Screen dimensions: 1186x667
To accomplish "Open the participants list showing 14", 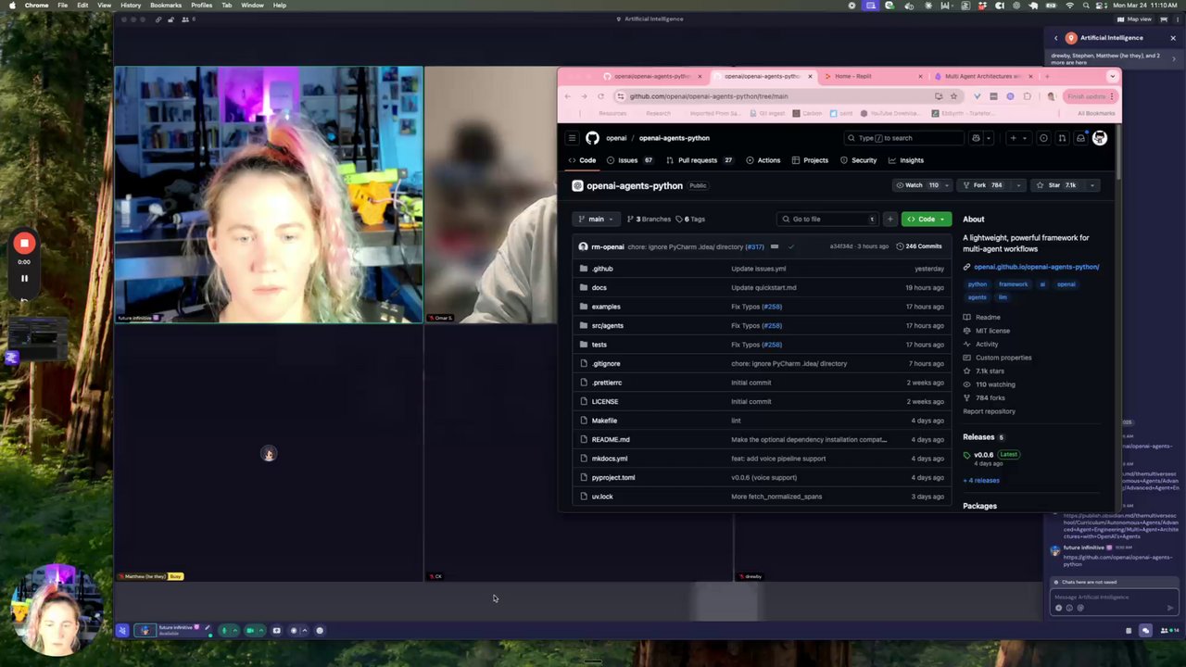I will [1167, 631].
